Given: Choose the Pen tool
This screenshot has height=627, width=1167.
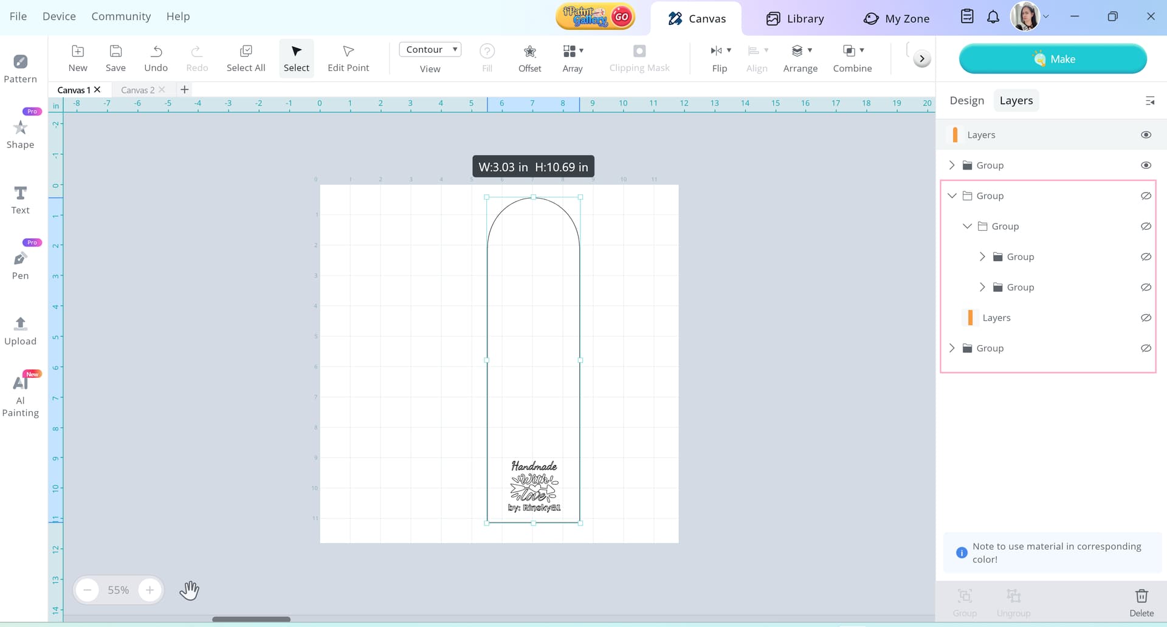Looking at the screenshot, I should tap(20, 266).
